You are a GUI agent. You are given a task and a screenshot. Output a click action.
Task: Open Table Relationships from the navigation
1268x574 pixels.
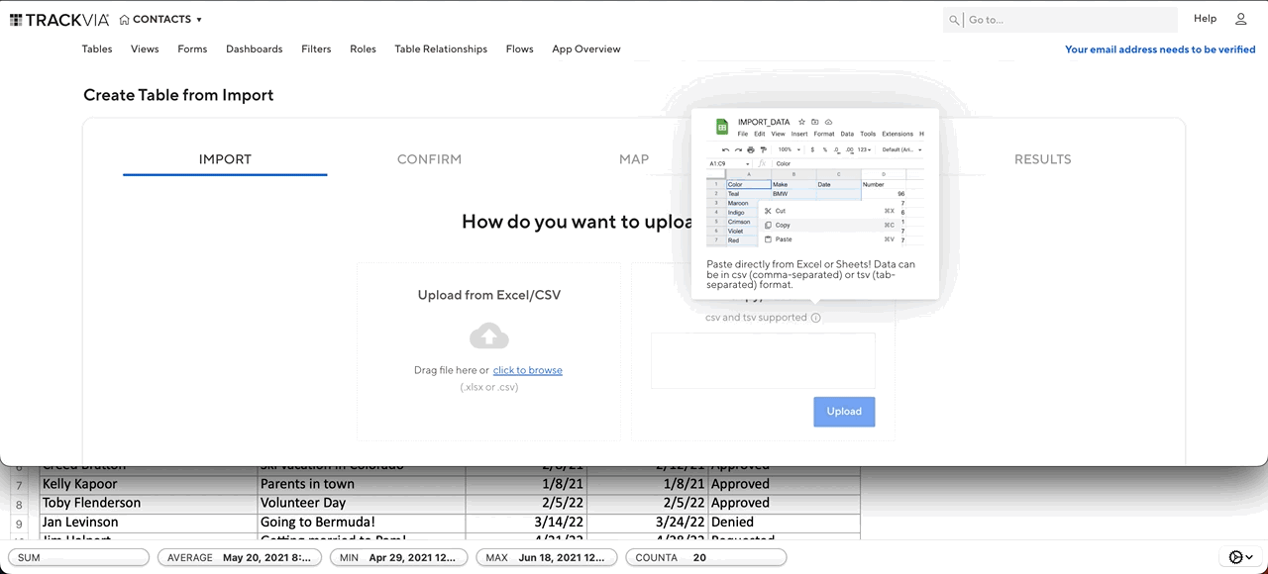click(x=441, y=48)
